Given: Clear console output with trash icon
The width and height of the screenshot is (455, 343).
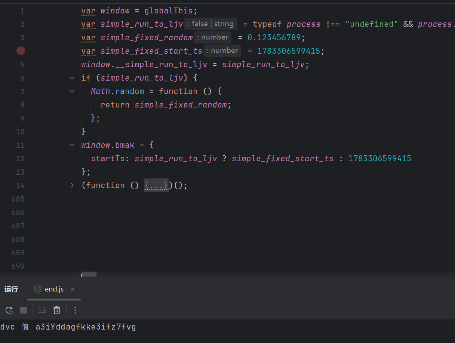Looking at the screenshot, I should click(57, 310).
